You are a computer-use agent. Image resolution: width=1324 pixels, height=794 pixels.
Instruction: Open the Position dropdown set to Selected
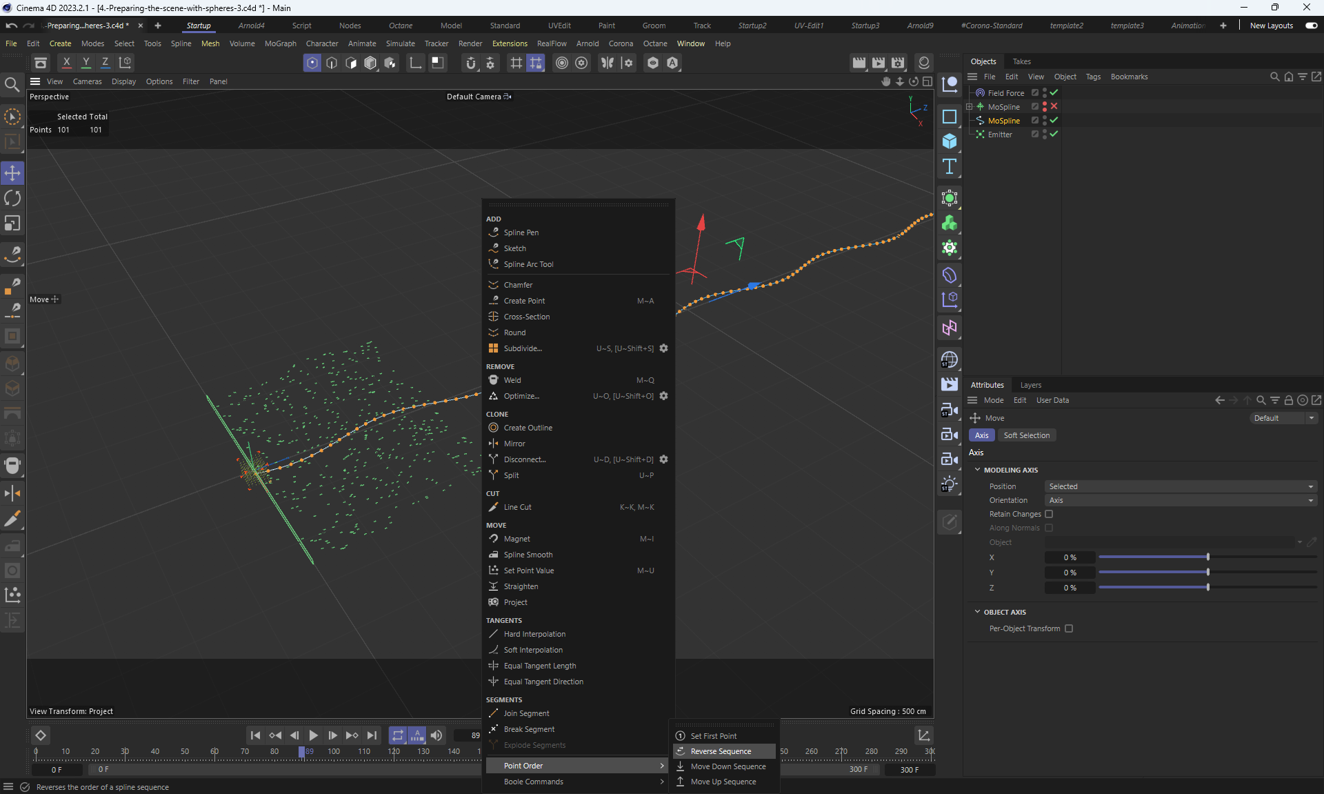coord(1180,486)
